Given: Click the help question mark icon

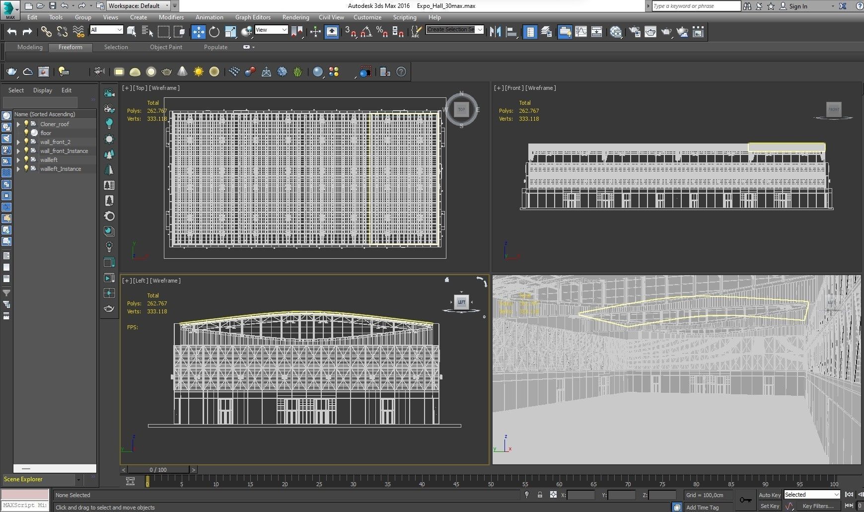Looking at the screenshot, I should coord(401,72).
